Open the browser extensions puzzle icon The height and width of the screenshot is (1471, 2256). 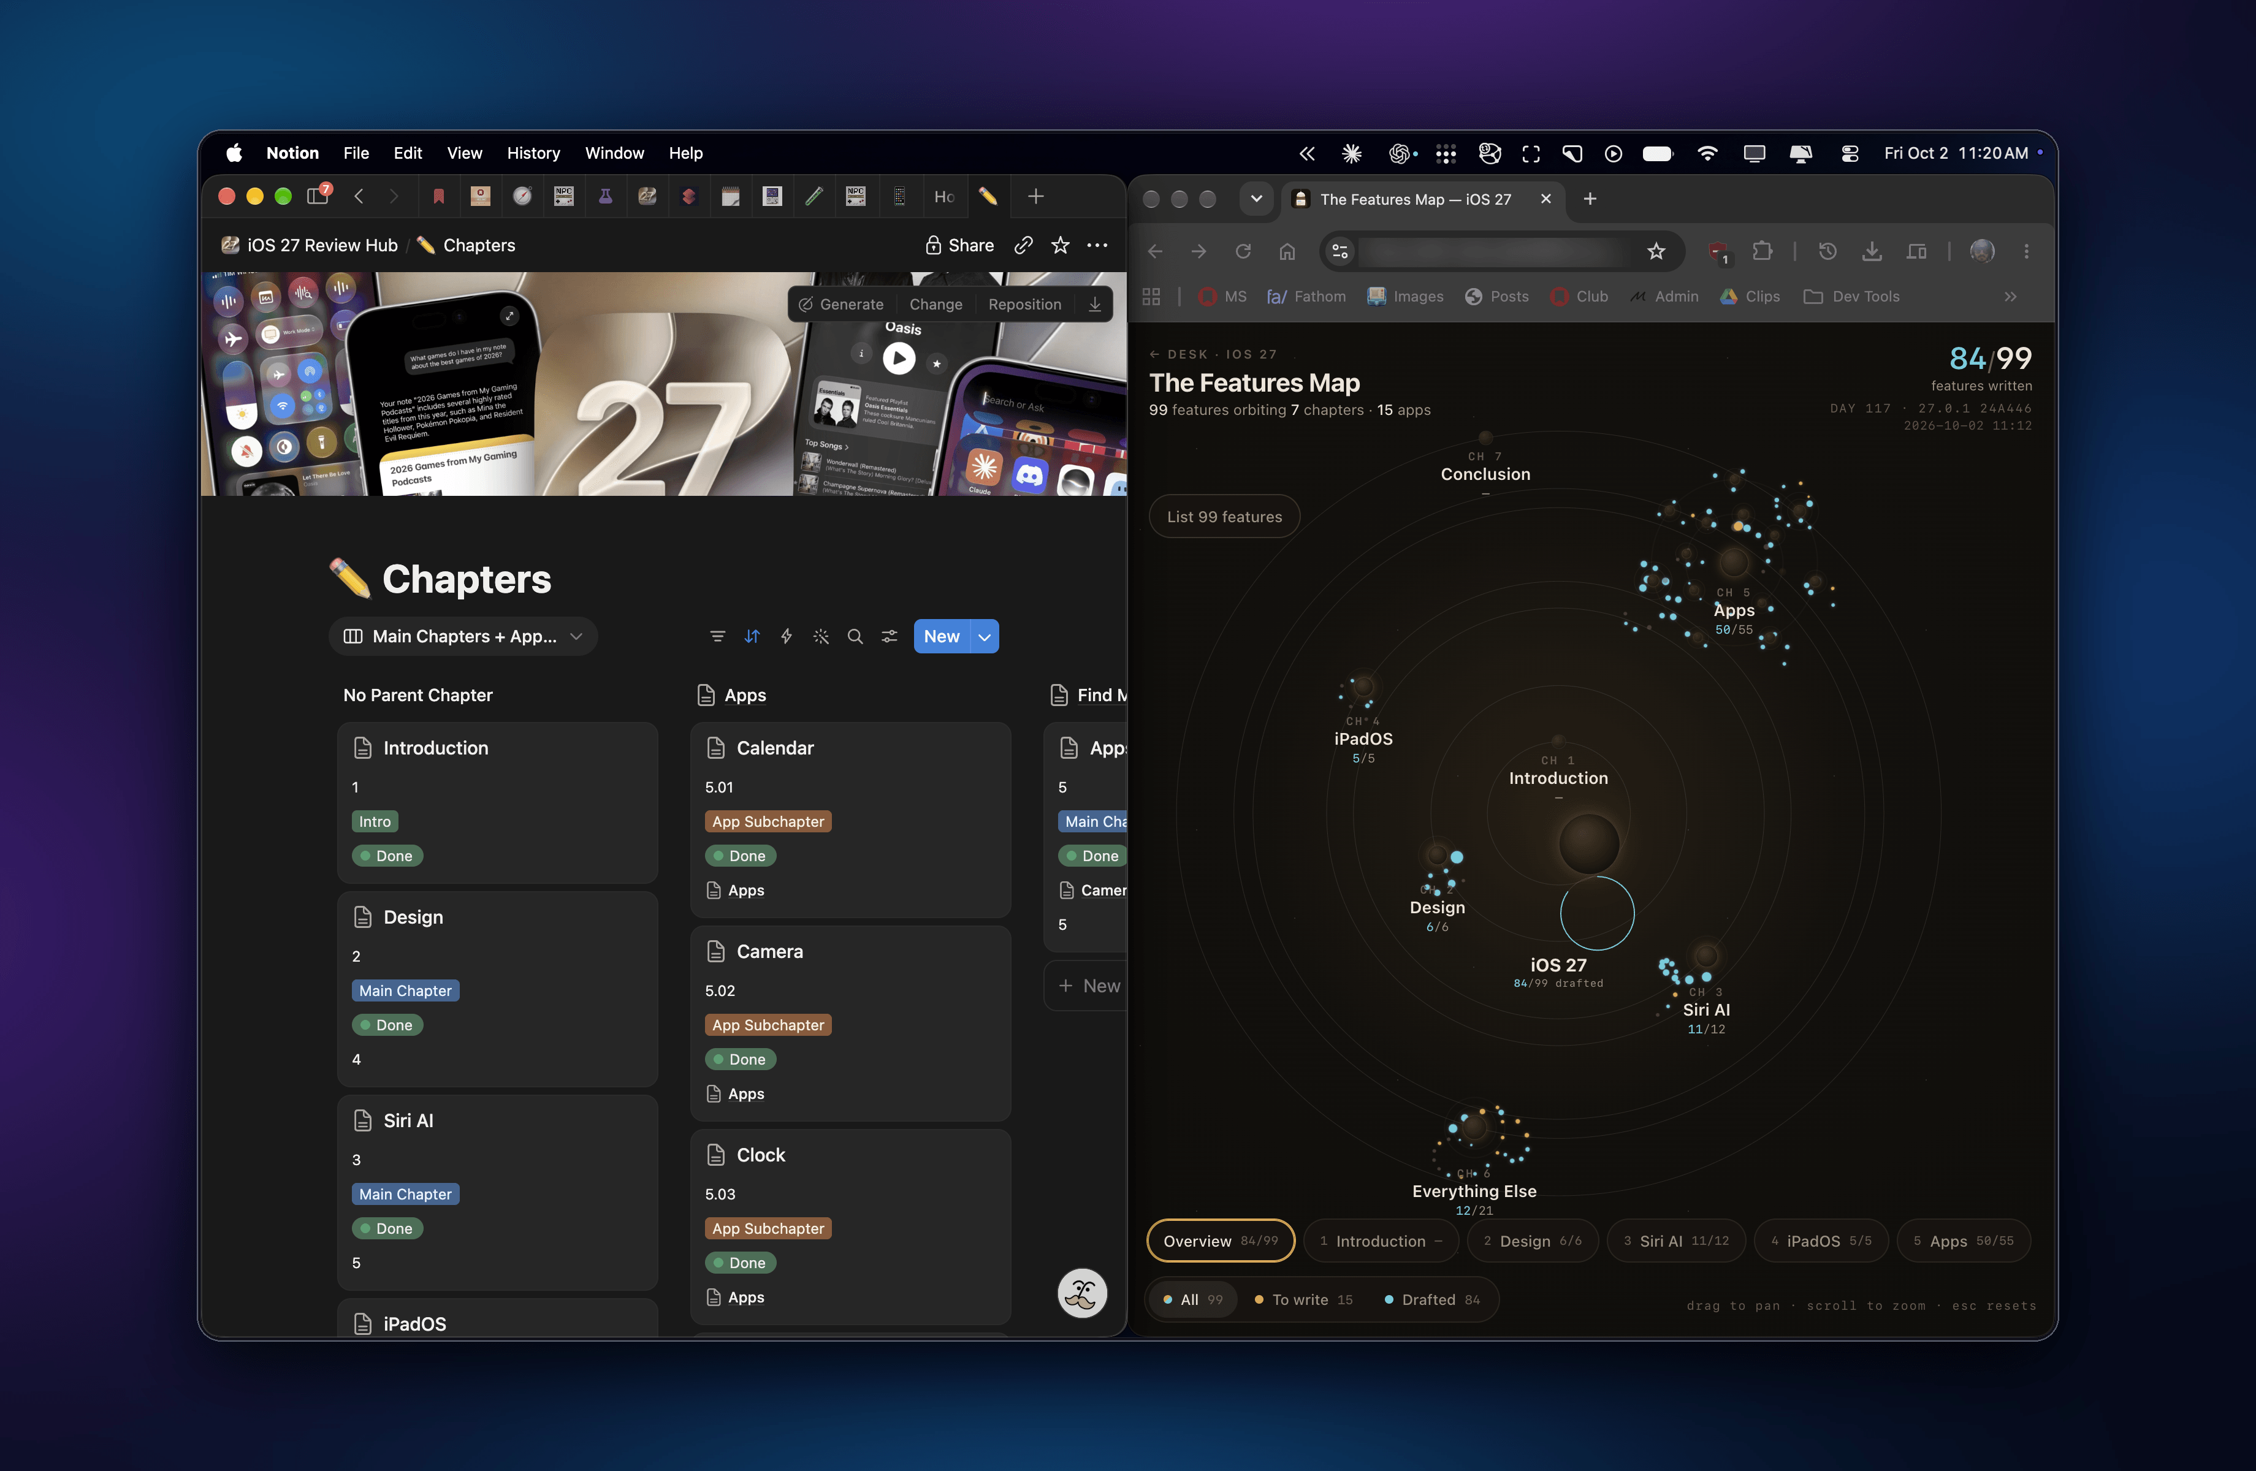click(x=1762, y=251)
